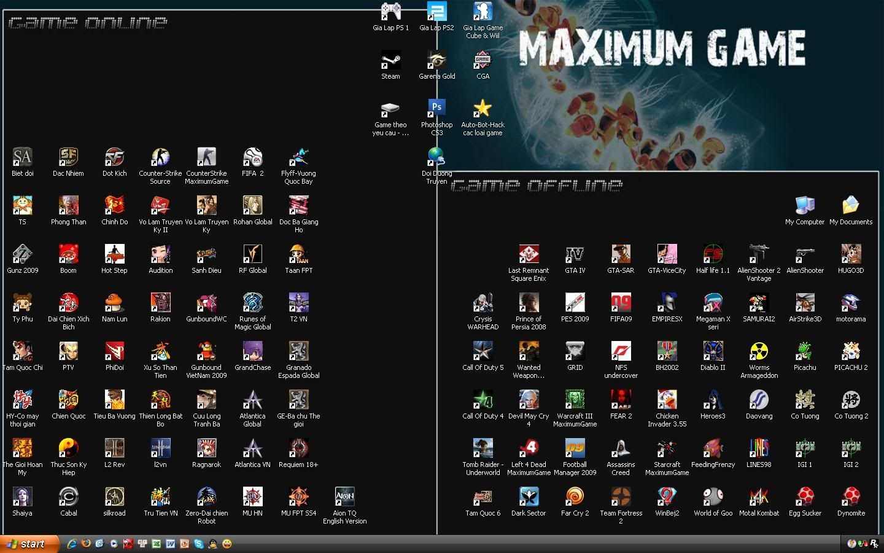
Task: Open the Windows start menu
Action: point(29,544)
